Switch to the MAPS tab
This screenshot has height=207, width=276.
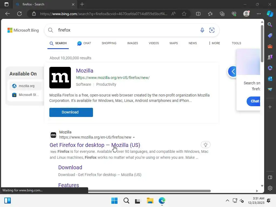pyautogui.click(x=174, y=43)
